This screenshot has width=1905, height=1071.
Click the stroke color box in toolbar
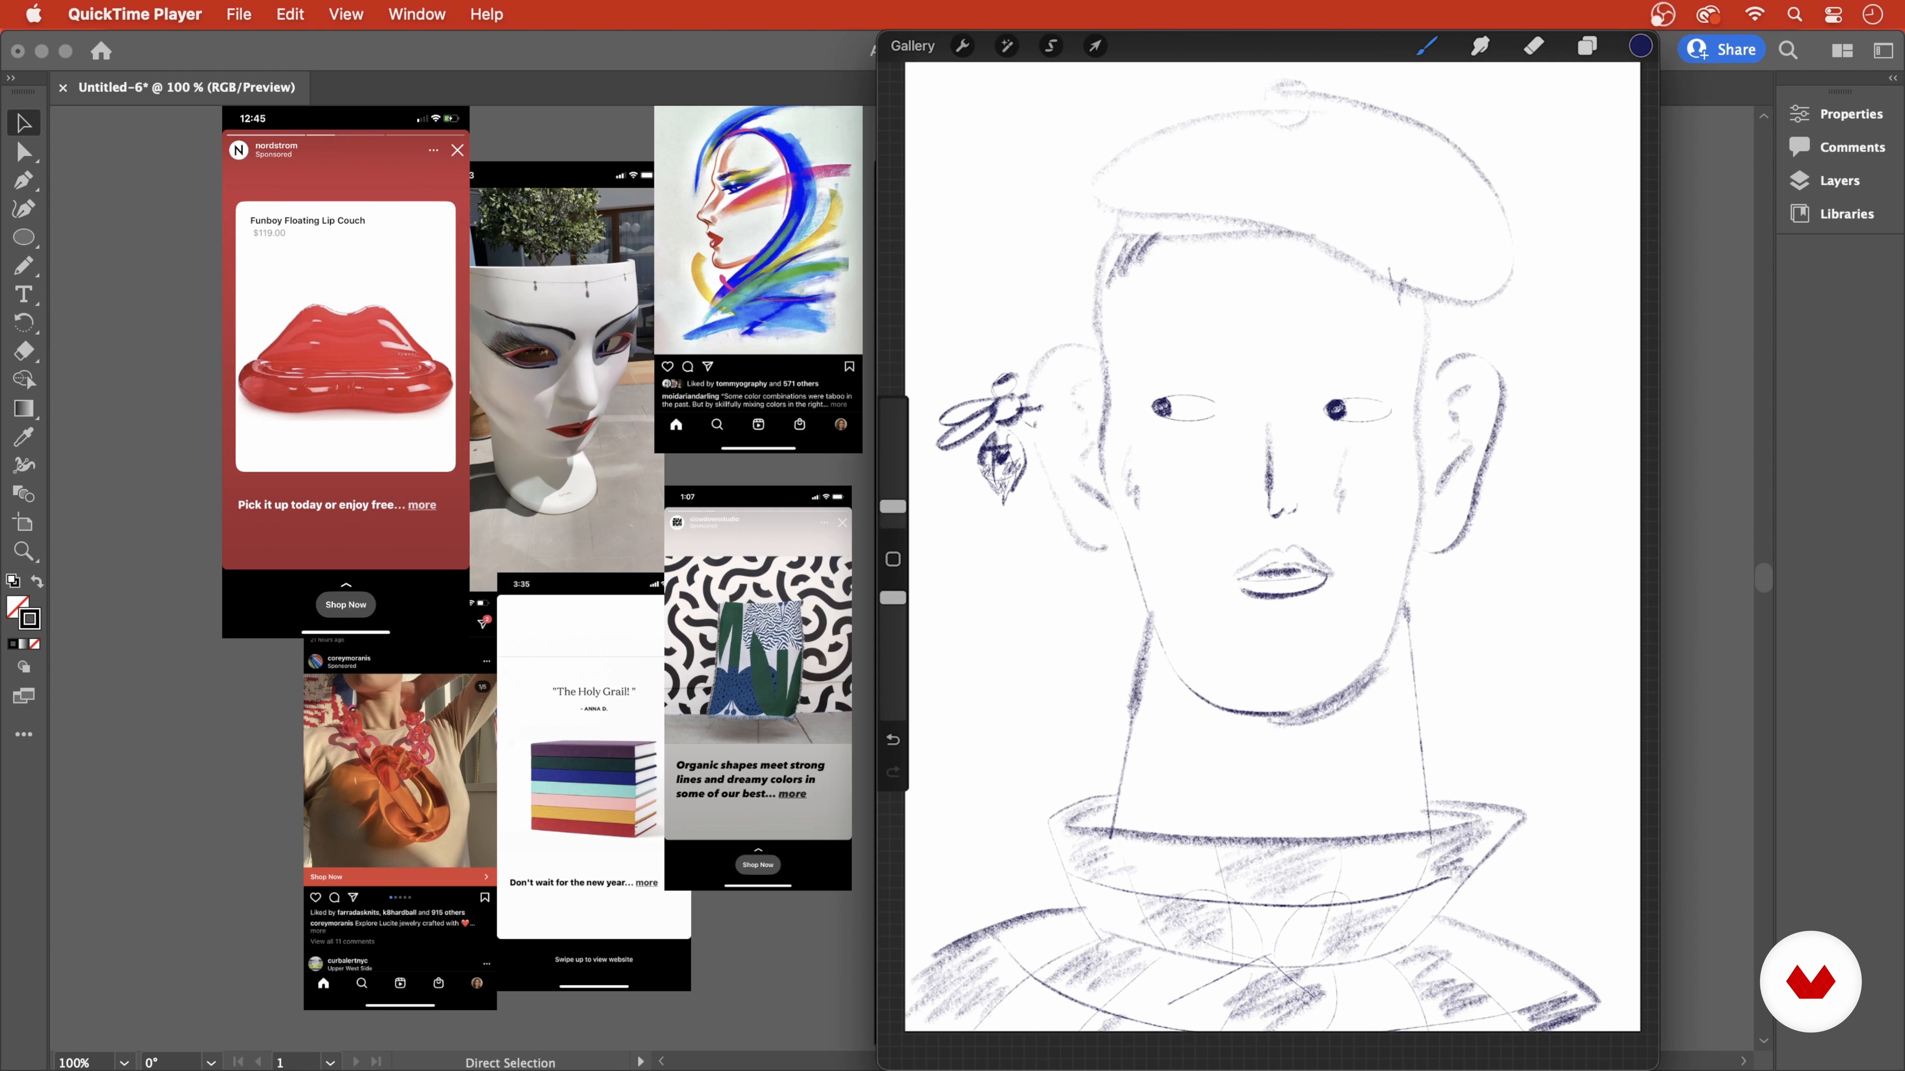(x=30, y=619)
